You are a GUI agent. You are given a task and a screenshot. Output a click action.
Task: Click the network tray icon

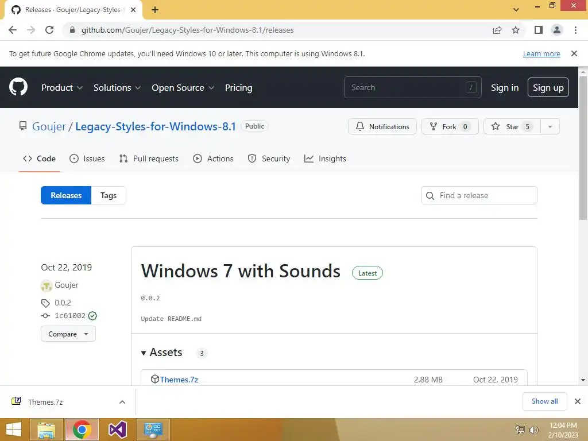(520, 430)
